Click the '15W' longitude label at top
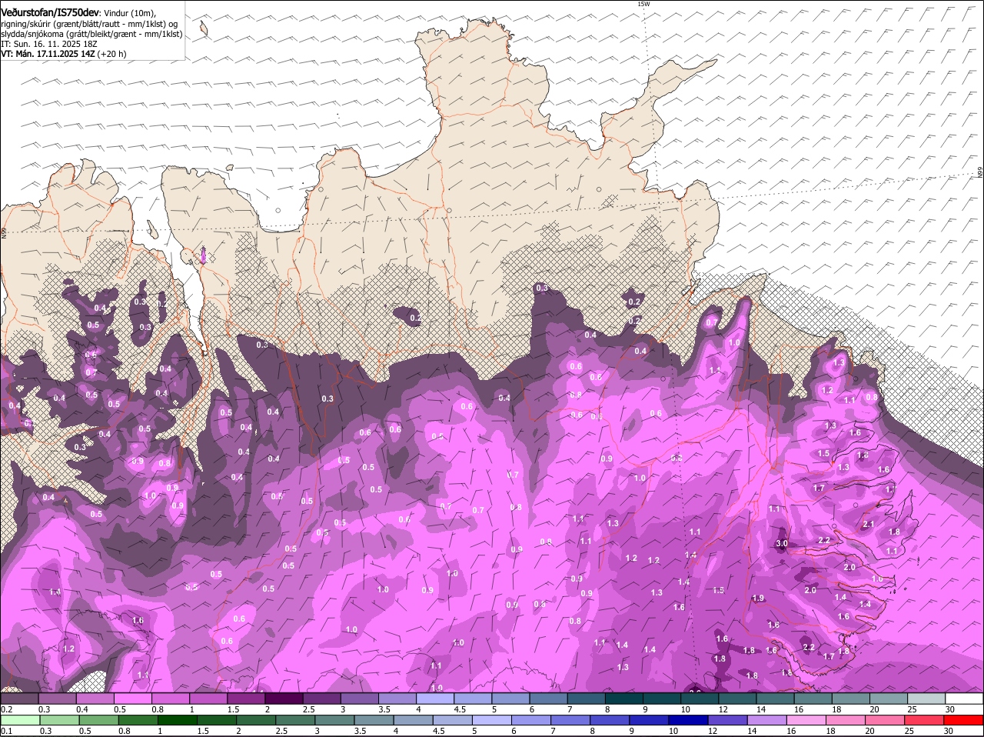Viewport: 984px width, 737px height. pyautogui.click(x=643, y=4)
